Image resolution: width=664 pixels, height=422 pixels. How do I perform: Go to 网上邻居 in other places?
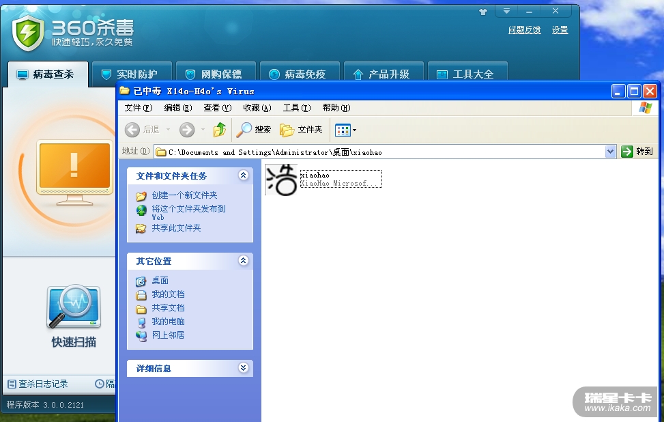tap(168, 335)
